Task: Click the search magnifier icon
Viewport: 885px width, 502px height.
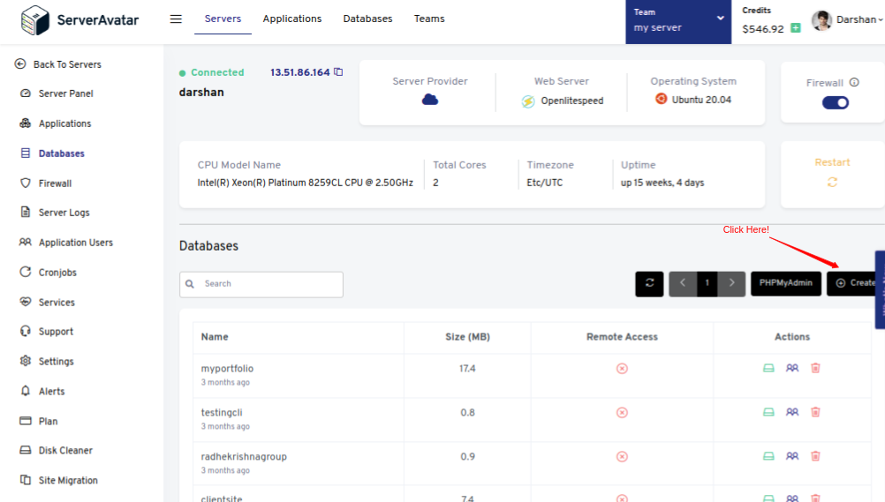Action: [x=190, y=284]
